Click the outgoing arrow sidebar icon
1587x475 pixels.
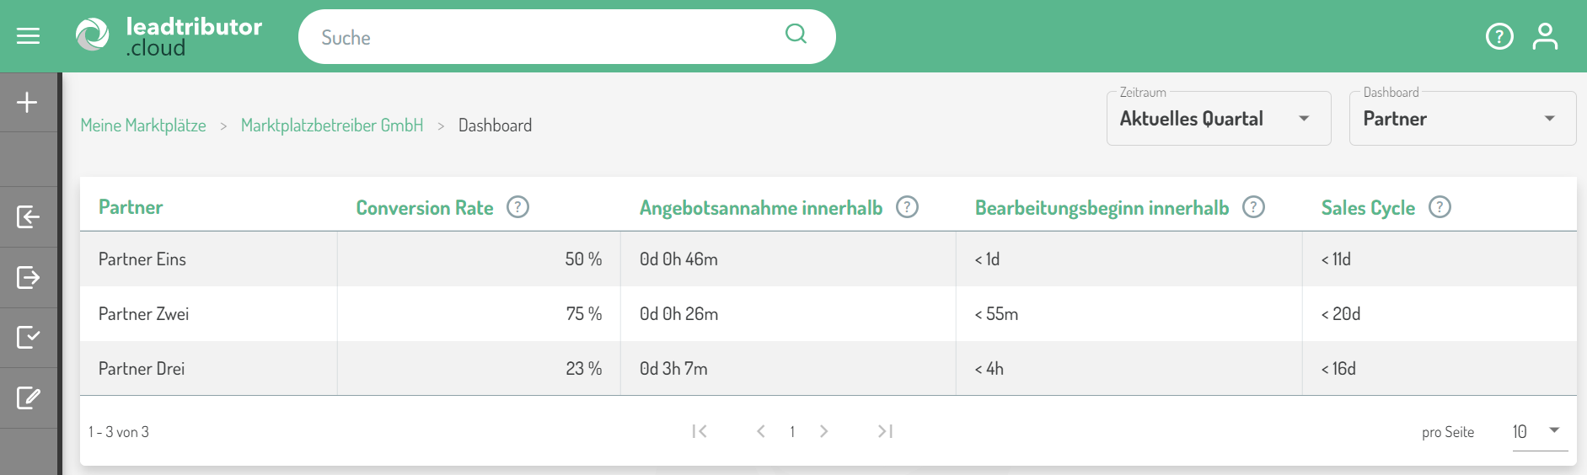click(28, 277)
